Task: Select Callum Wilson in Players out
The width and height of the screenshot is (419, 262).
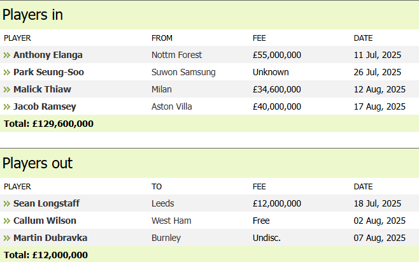Action: tap(45, 221)
